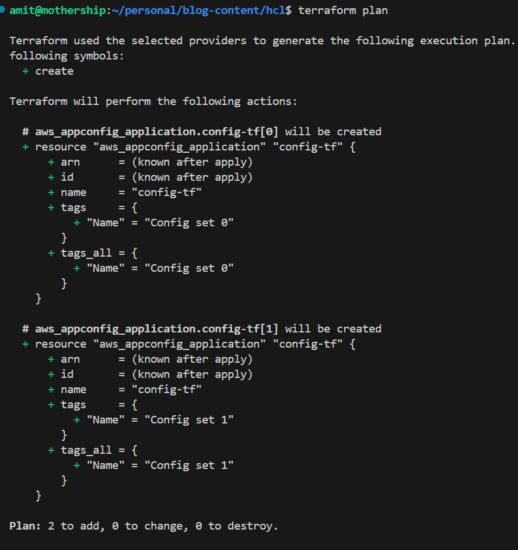Click the first "Config set 0" value
This screenshot has width=518, height=550.
click(189, 223)
